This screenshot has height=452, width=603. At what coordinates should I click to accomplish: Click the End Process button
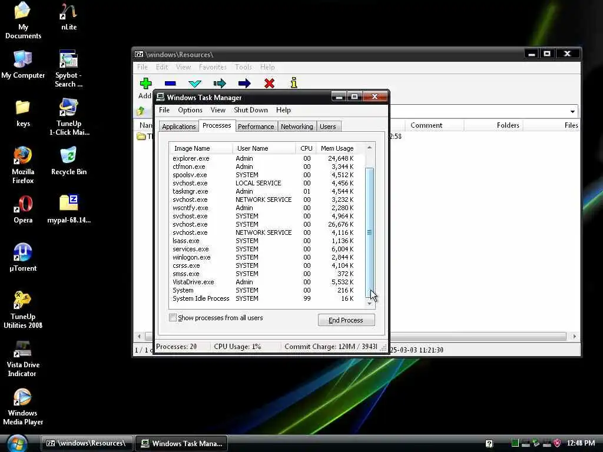[x=346, y=320]
